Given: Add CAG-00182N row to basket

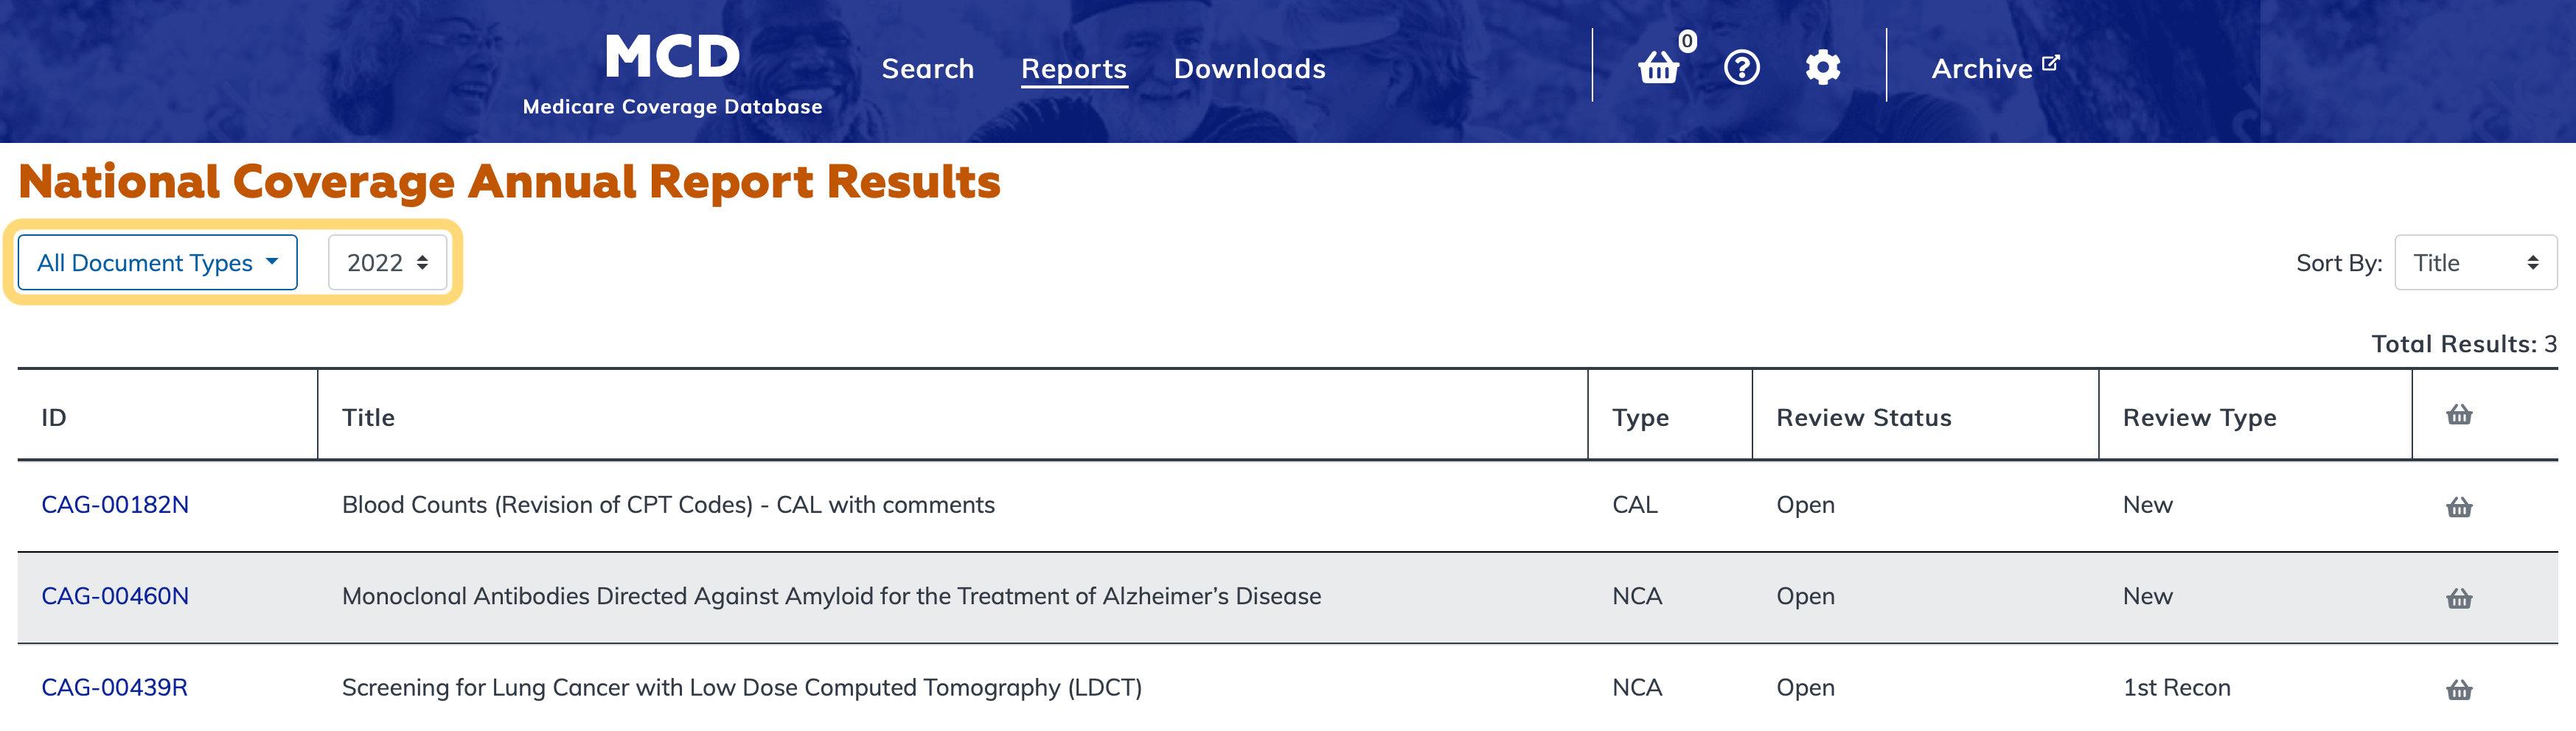Looking at the screenshot, I should pos(2458,507).
